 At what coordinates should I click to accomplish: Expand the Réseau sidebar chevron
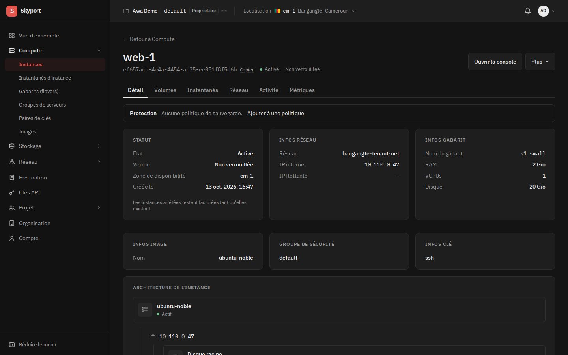click(x=99, y=162)
